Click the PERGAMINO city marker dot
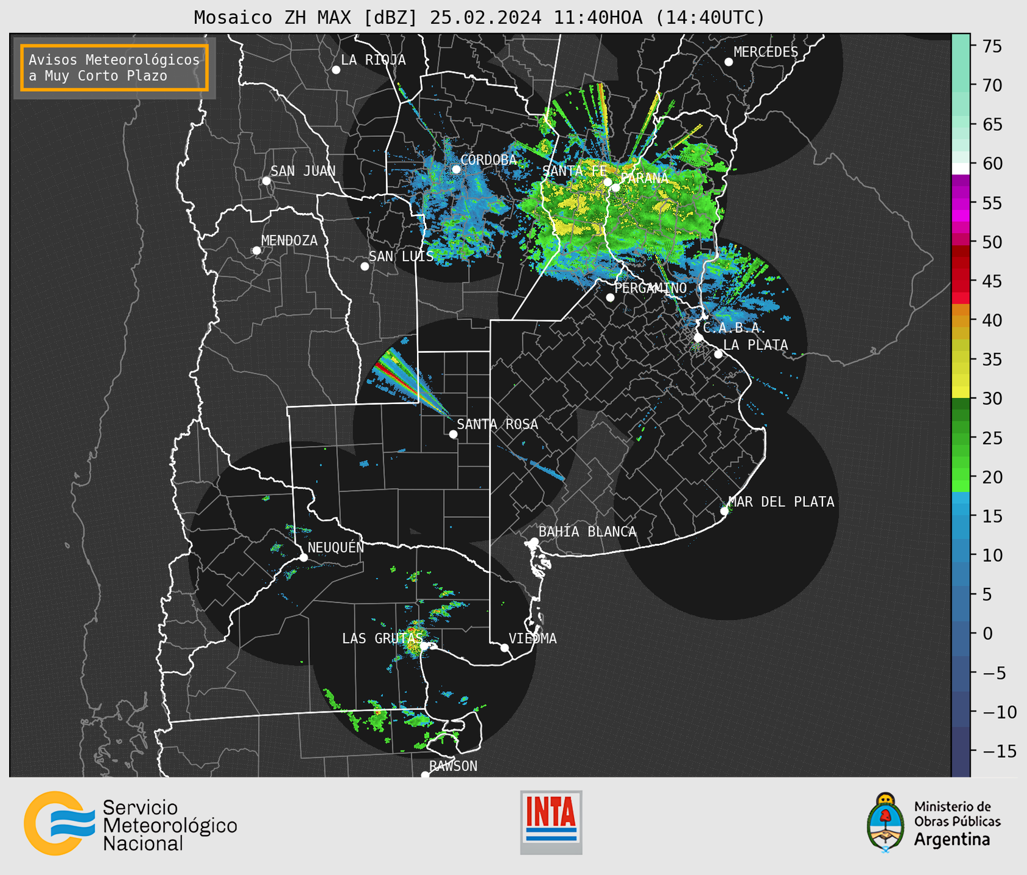 pos(610,298)
